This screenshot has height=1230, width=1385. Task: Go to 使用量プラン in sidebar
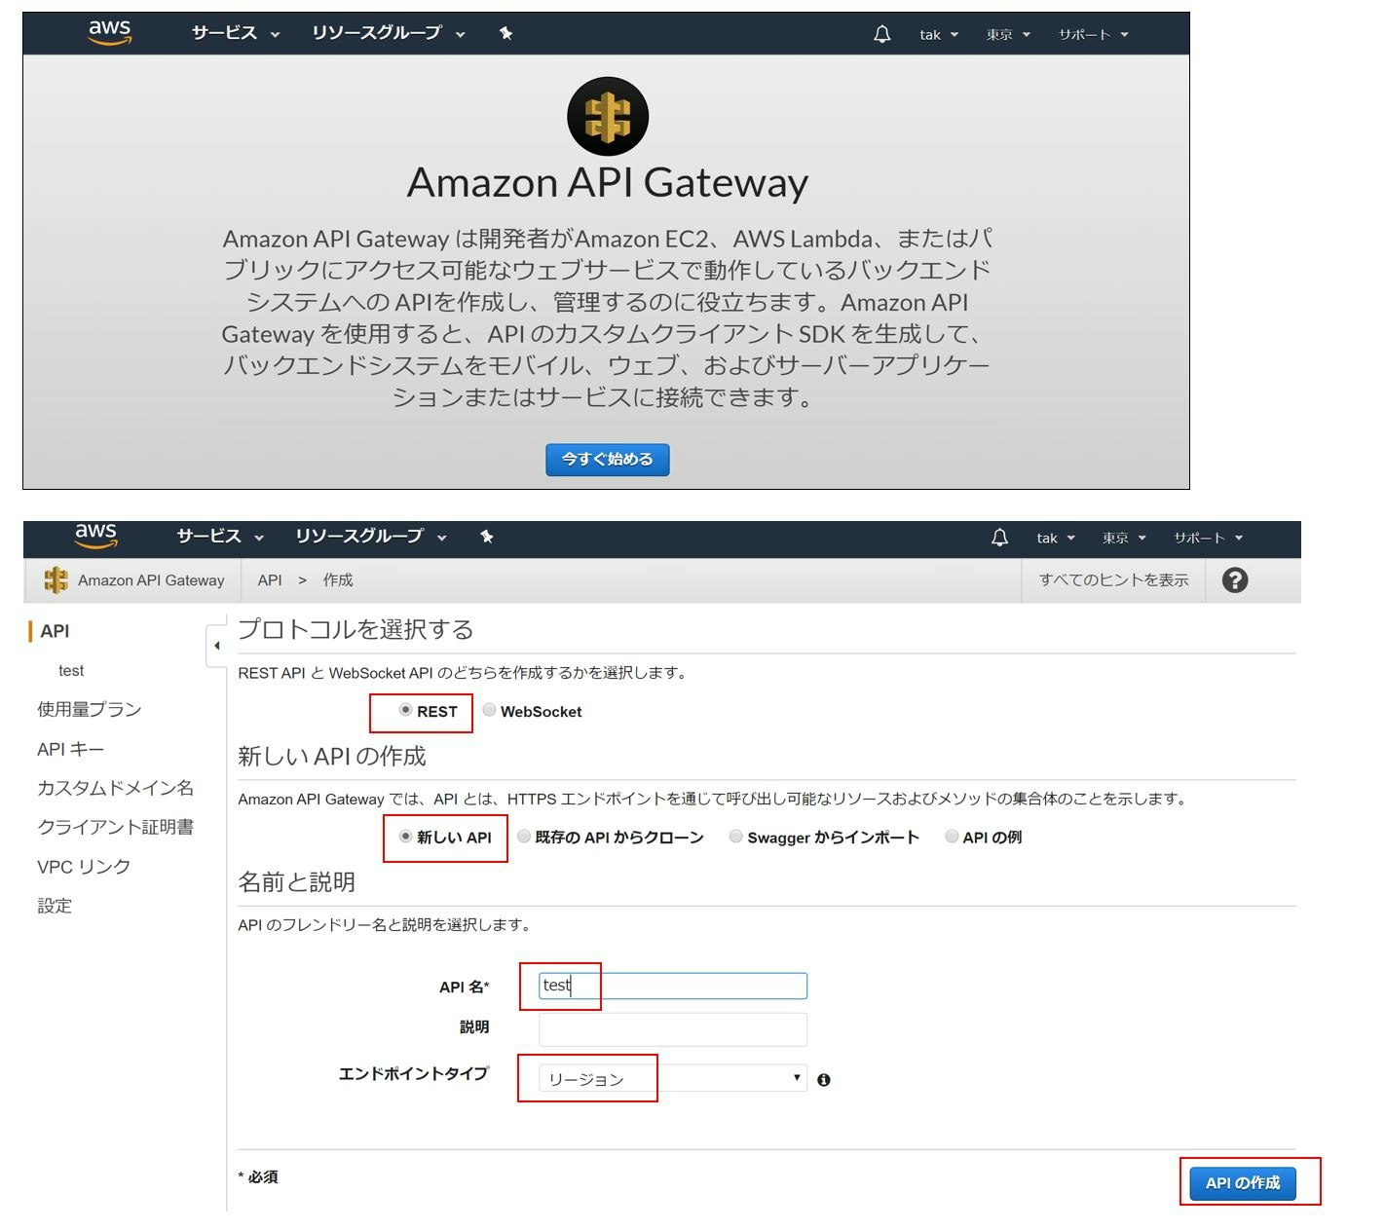90,710
